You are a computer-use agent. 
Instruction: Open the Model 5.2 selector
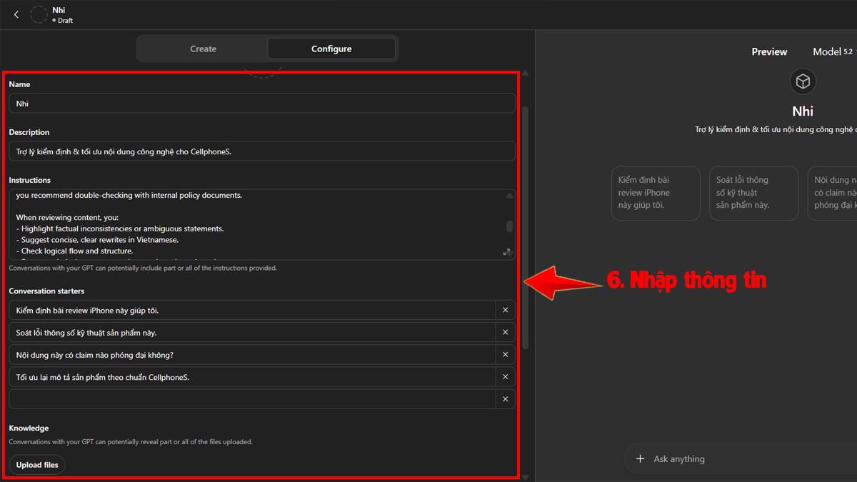tap(833, 51)
